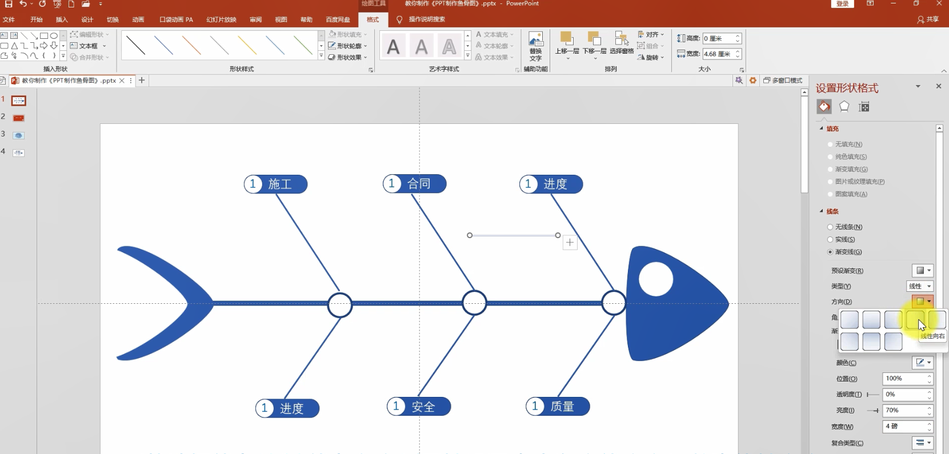Open Shape Outline (形状轮廓) dropdown
949x454 pixels.
coord(348,46)
